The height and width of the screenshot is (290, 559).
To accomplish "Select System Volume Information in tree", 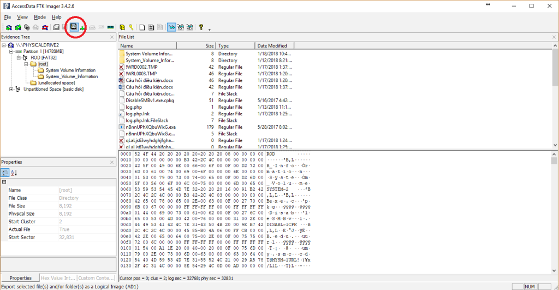I will pos(70,70).
